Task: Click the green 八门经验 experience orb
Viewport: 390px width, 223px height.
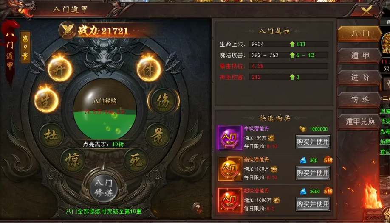Action: click(105, 109)
